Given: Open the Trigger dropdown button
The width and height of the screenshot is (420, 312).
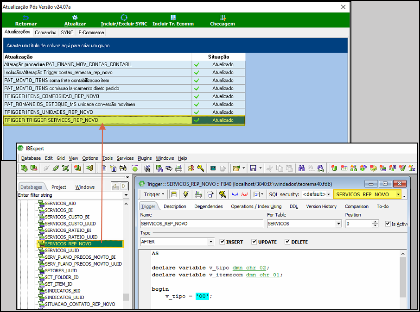Looking at the screenshot, I should coord(154,194).
